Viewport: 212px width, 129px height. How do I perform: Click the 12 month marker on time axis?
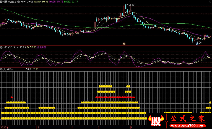tap(38, 127)
